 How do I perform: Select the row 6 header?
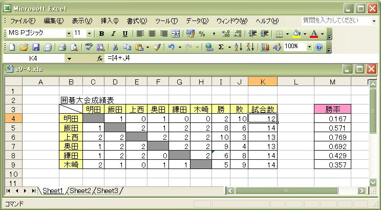pos(13,137)
